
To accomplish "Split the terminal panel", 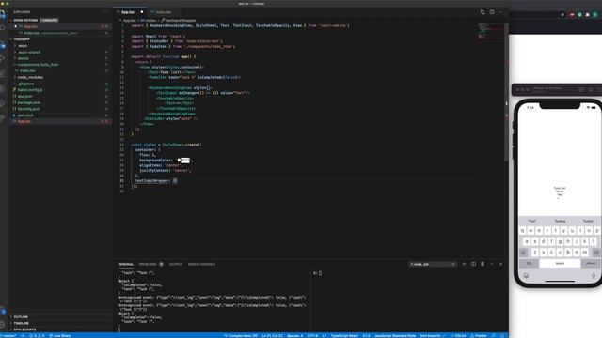I will (473, 264).
